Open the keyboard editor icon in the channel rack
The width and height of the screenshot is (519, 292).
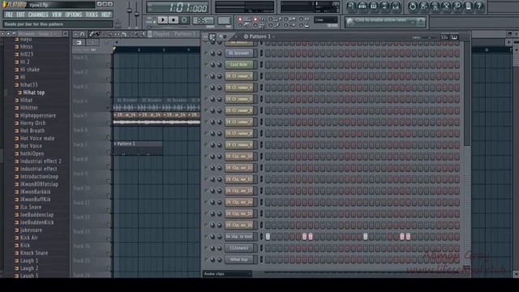point(454,37)
